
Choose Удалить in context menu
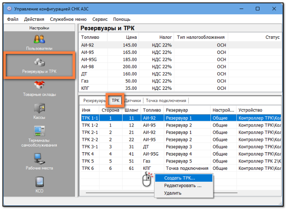(184, 193)
